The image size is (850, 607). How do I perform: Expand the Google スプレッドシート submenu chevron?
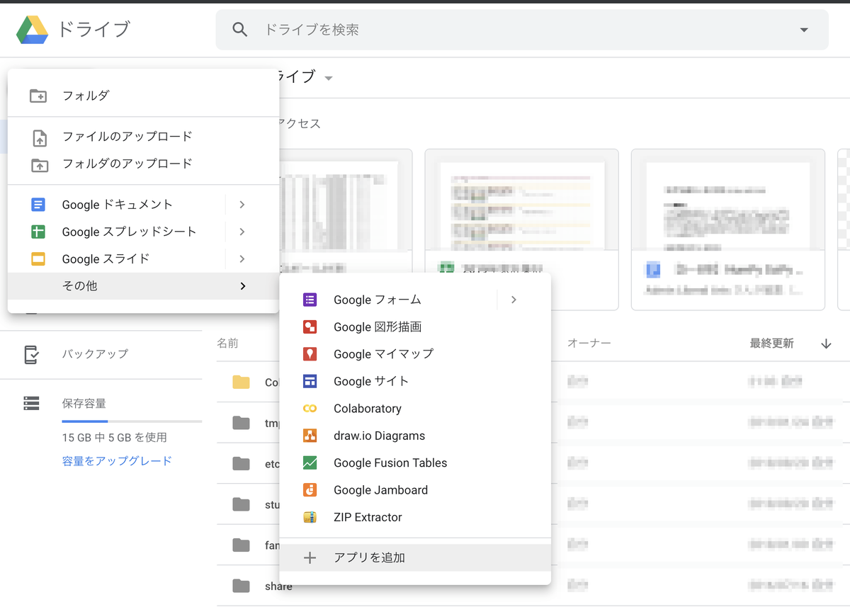click(x=242, y=232)
